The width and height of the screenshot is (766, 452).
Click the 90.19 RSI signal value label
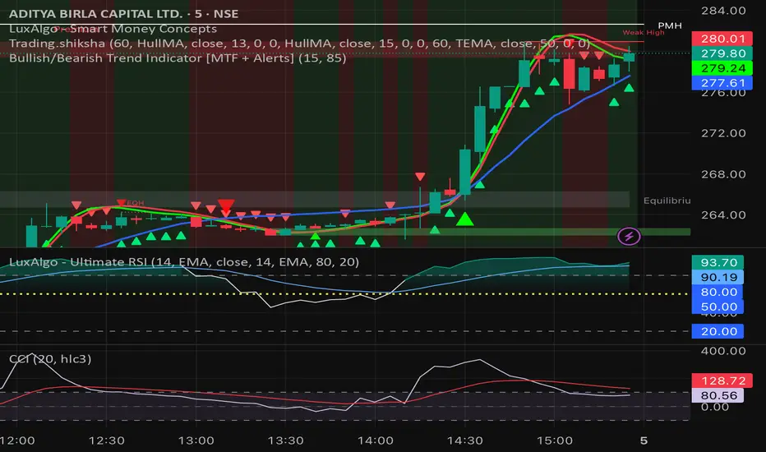point(718,277)
